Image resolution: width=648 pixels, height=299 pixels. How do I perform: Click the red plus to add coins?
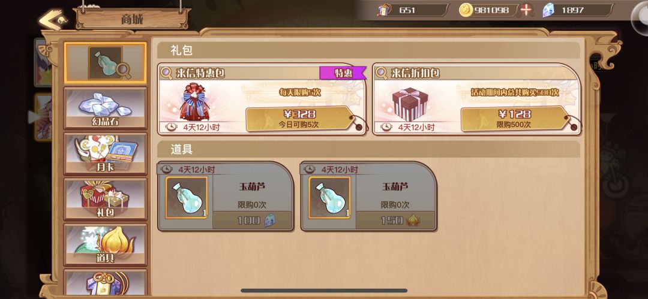(526, 10)
